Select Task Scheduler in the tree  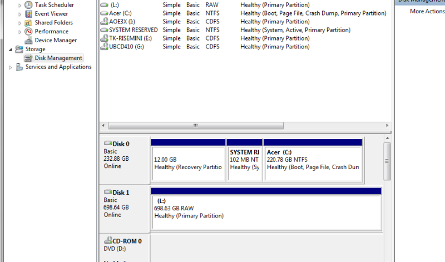(54, 5)
